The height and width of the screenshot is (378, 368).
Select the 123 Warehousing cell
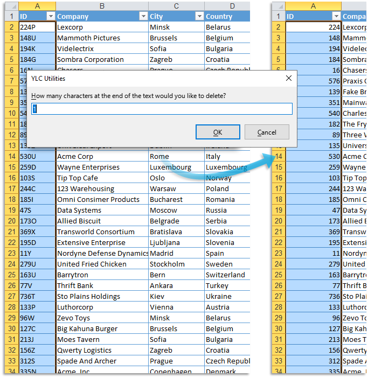pyautogui.click(x=102, y=188)
